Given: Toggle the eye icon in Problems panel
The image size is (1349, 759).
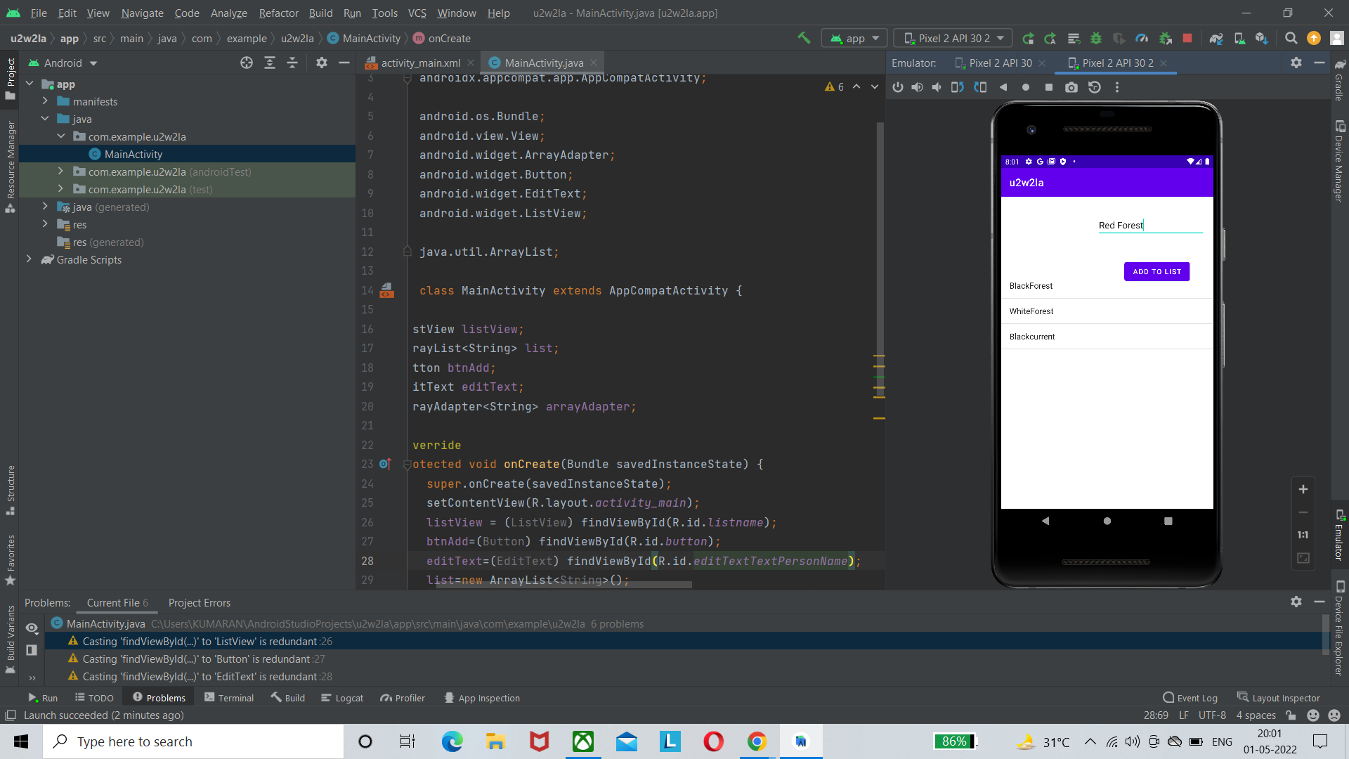Looking at the screenshot, I should (32, 628).
